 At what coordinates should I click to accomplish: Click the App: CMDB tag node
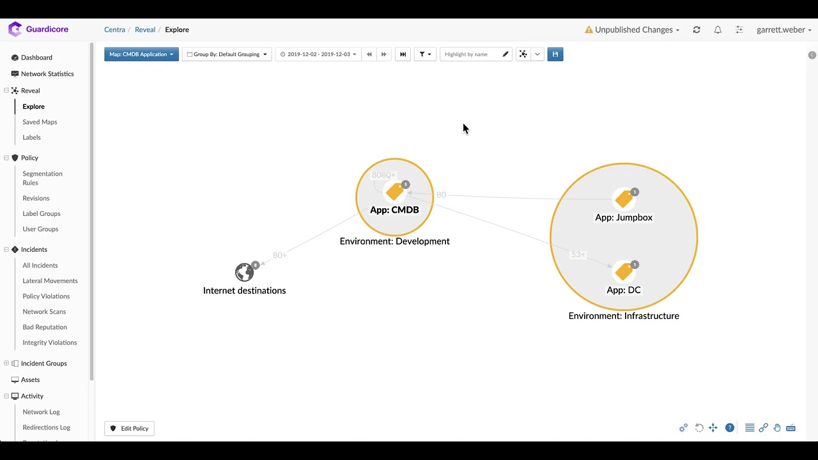pos(395,192)
